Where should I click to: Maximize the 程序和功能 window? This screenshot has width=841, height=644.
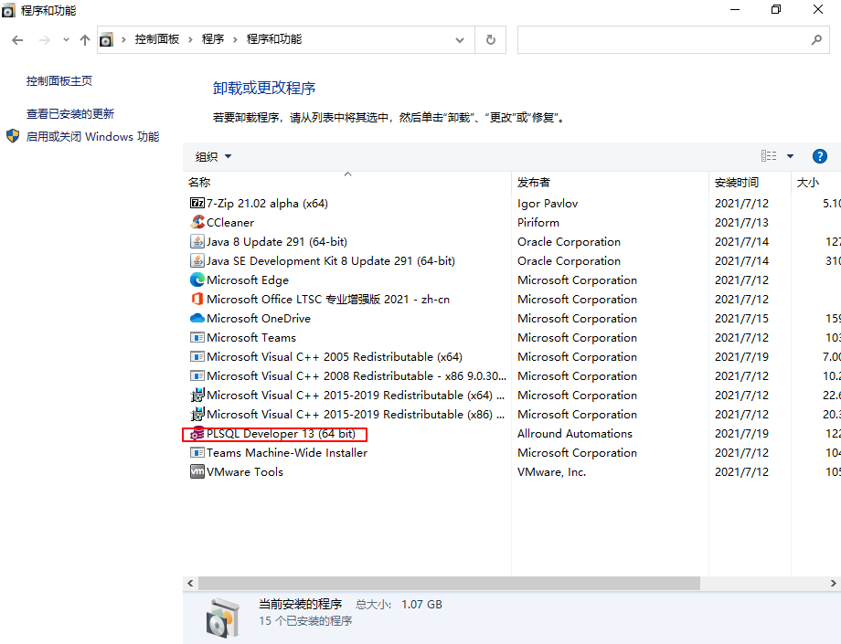[776, 9]
